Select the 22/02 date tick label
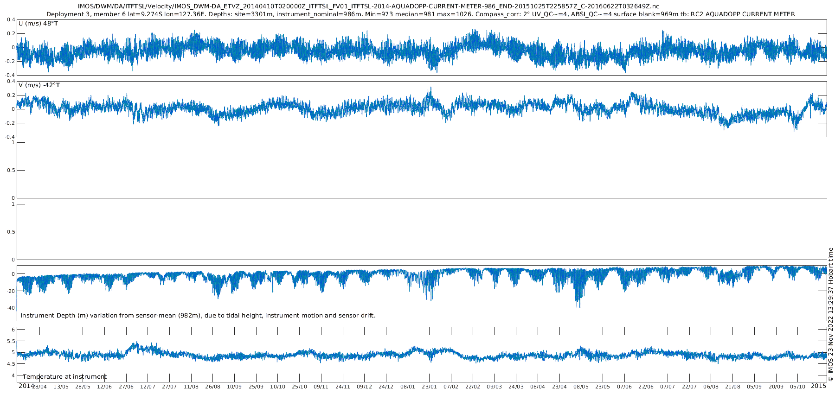835x394 pixels. [x=473, y=387]
